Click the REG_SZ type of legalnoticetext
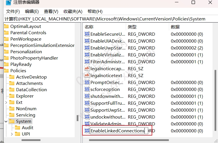Screen dimensions: 218x143 pos(136,75)
